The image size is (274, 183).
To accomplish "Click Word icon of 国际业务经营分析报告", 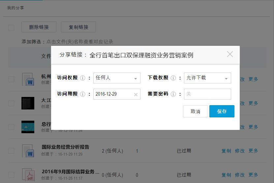I will pyautogui.click(x=28, y=151).
